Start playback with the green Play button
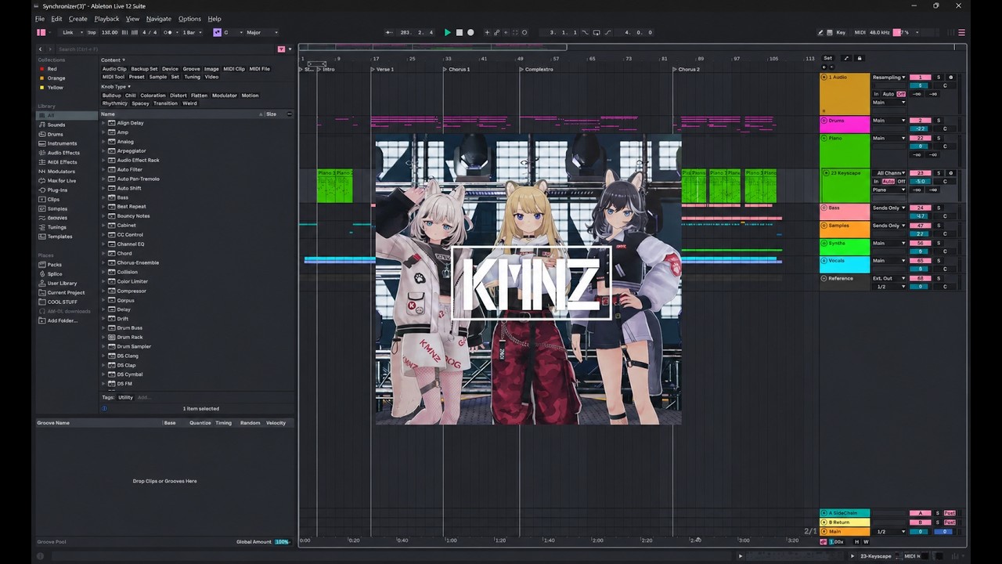This screenshot has height=564, width=1002. 448,32
